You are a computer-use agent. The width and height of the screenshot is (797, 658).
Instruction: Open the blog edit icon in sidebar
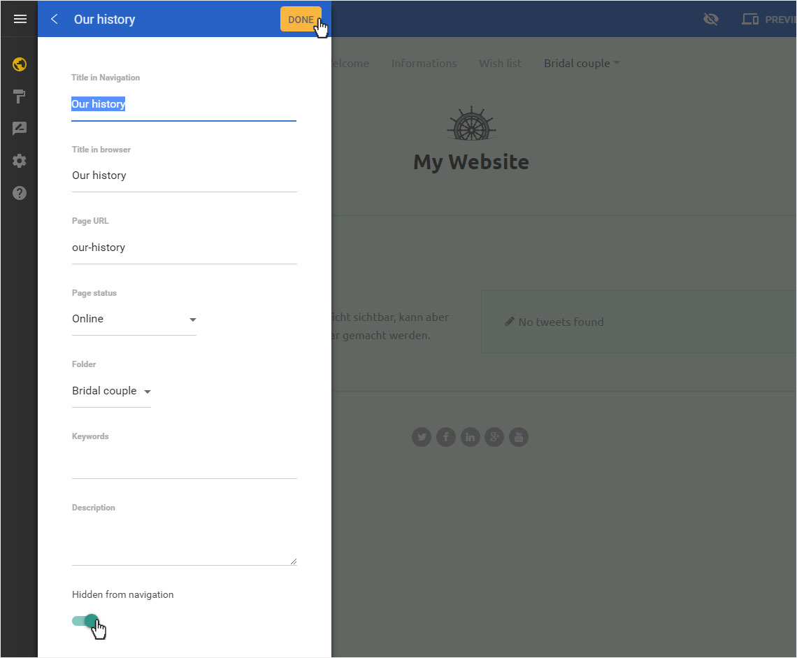[x=20, y=129]
